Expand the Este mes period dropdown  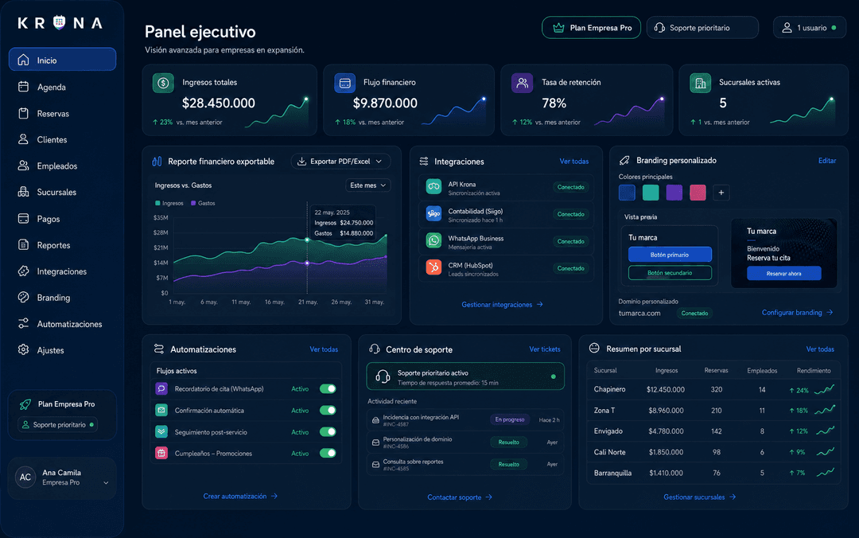[x=368, y=185]
